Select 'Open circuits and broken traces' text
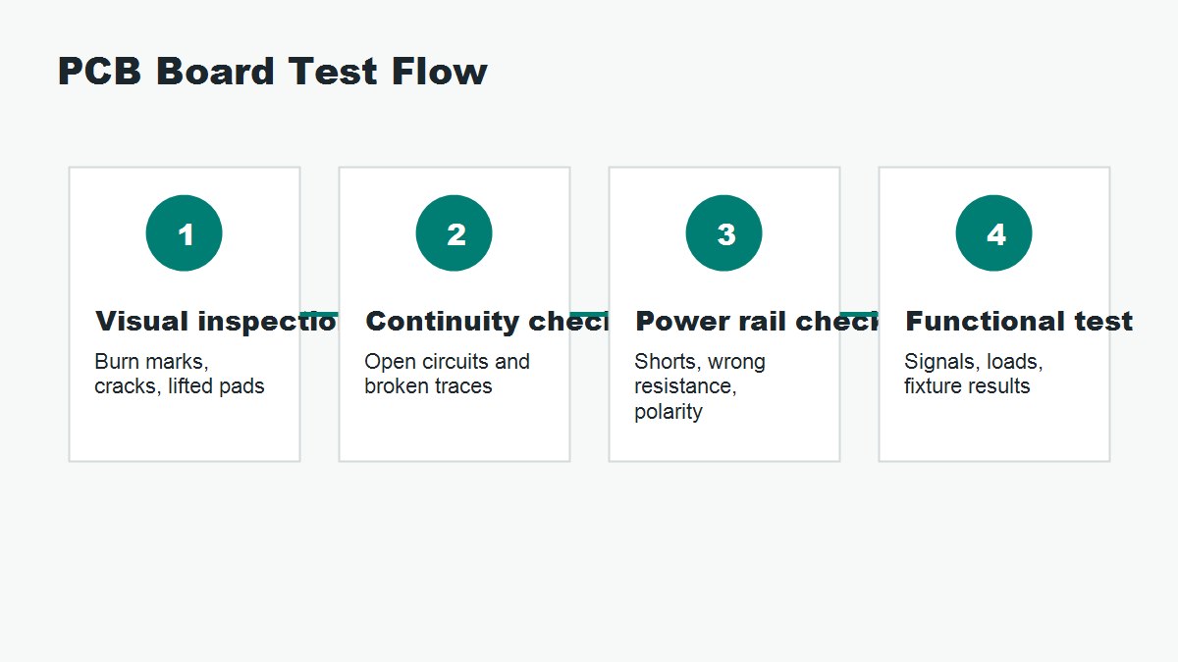The image size is (1178, 662). pyautogui.click(x=447, y=374)
